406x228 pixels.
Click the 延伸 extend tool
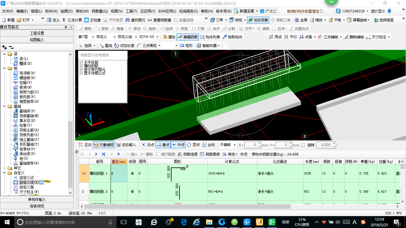click(166, 29)
